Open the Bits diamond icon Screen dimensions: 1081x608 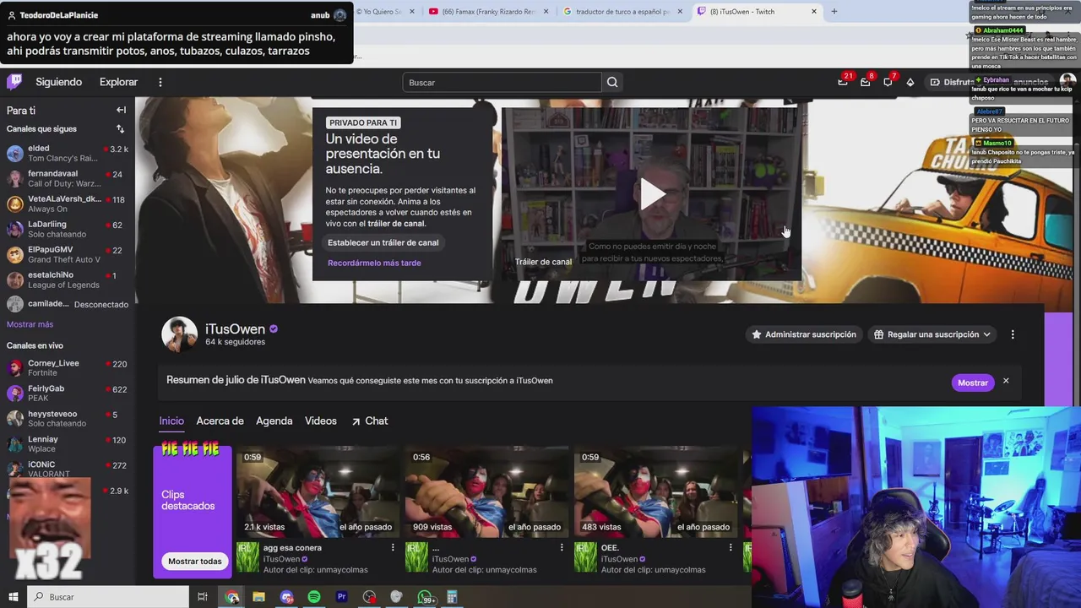tap(910, 82)
